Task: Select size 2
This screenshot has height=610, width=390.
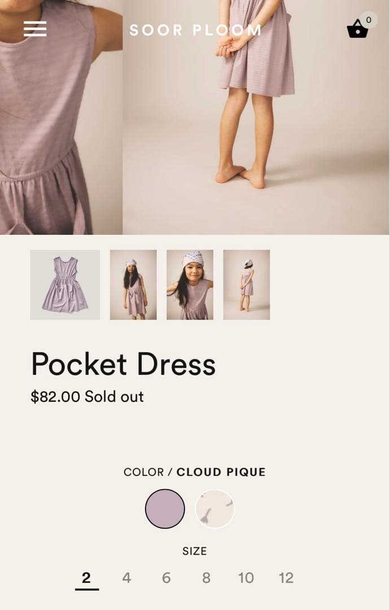Action: click(86, 578)
